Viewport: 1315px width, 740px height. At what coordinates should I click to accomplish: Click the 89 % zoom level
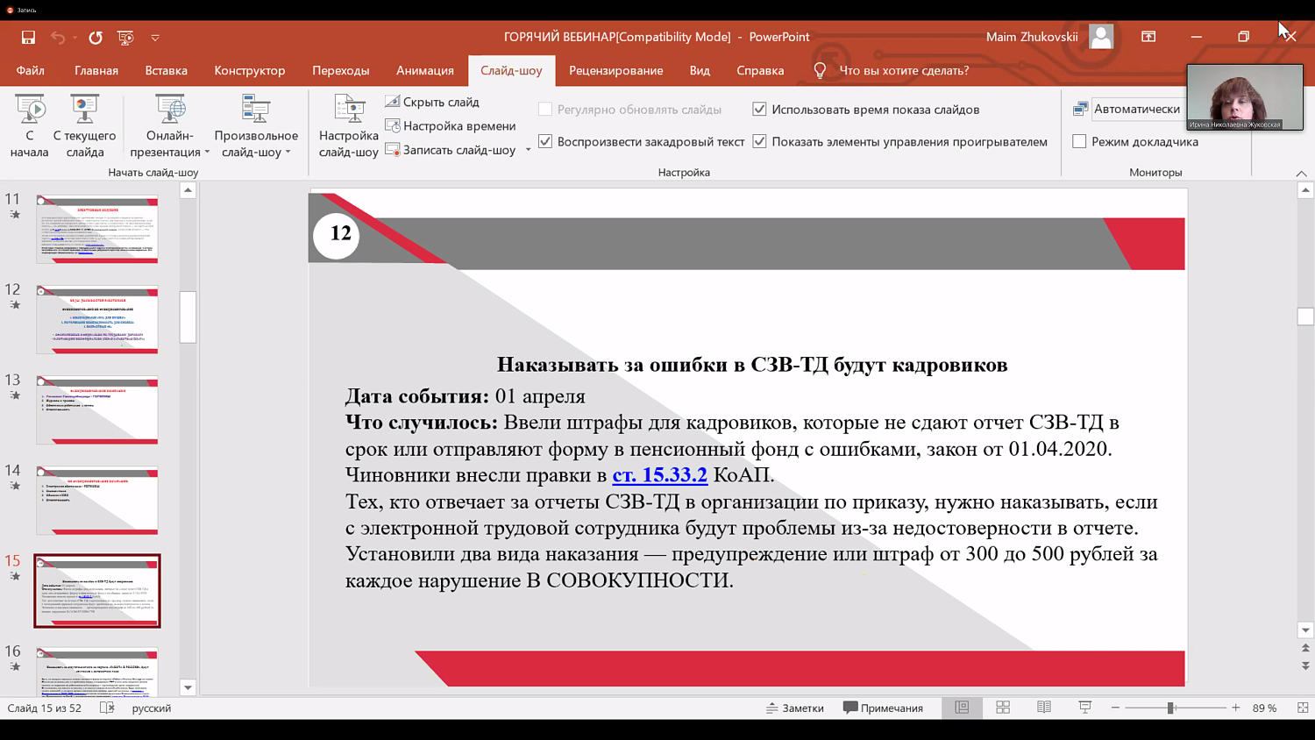[1264, 708]
